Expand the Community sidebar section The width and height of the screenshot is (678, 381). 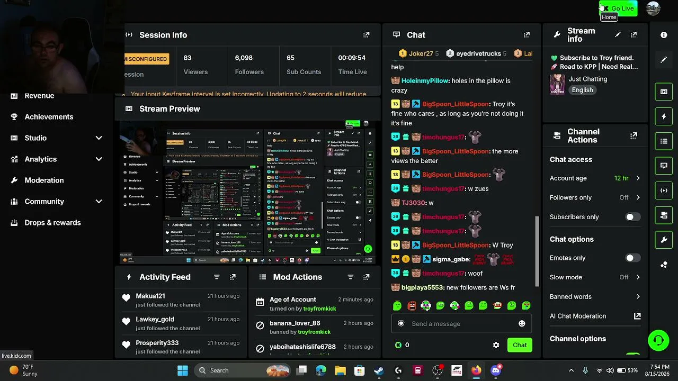coord(99,202)
